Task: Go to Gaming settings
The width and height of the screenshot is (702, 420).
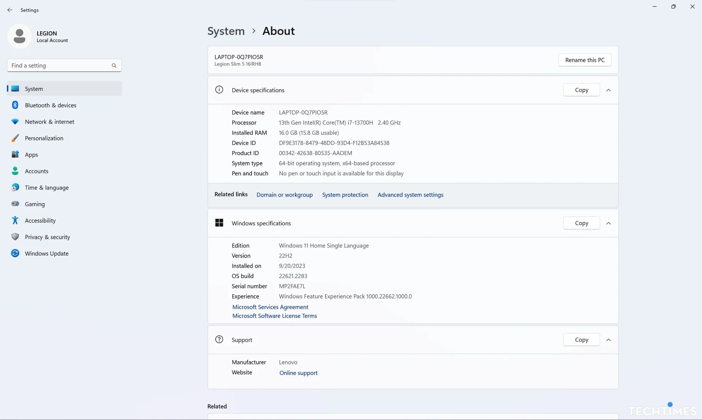Action: (64, 204)
